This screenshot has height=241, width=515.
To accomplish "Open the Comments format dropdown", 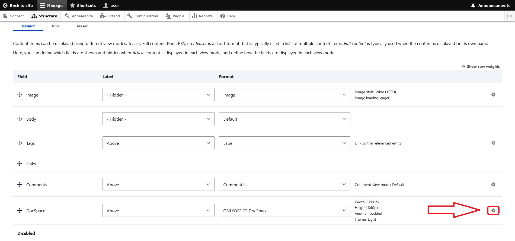I will (x=284, y=184).
